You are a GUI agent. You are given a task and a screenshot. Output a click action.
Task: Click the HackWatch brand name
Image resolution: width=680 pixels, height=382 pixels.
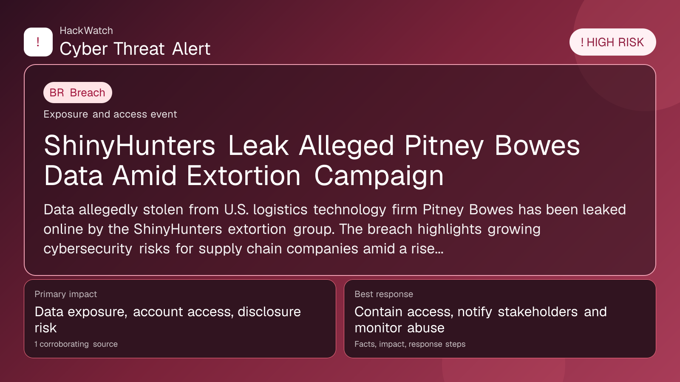tap(86, 31)
